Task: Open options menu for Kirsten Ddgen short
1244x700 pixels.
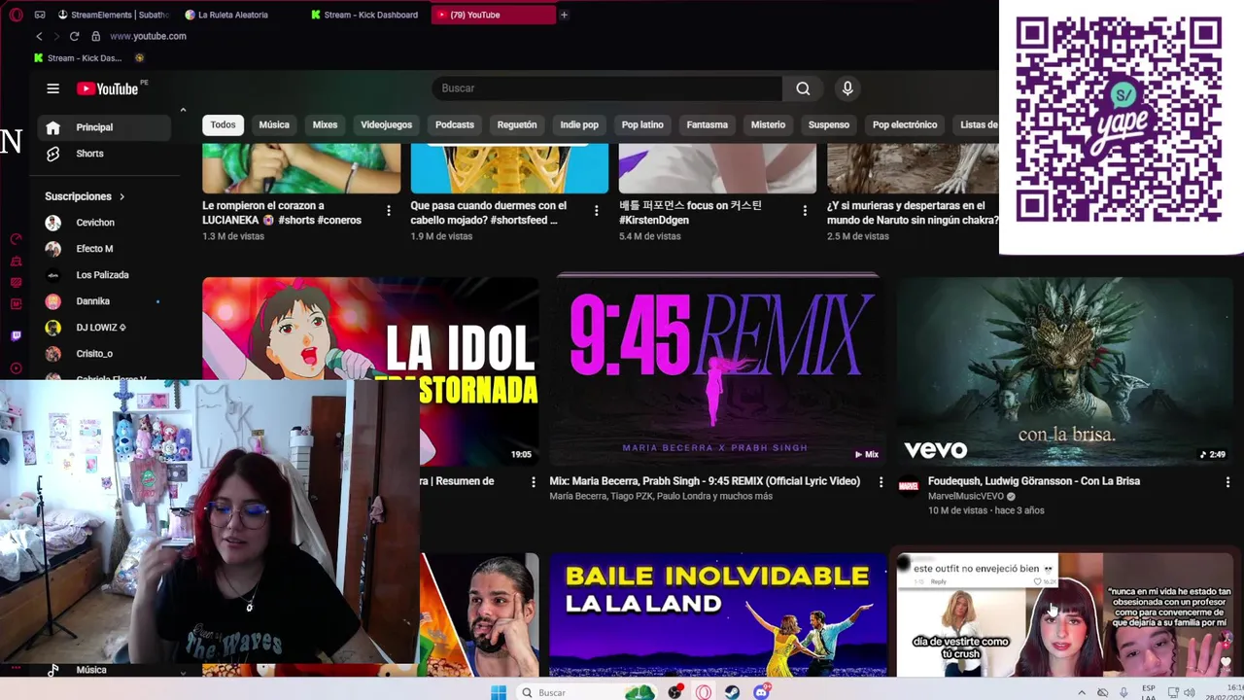Action: pyautogui.click(x=805, y=210)
